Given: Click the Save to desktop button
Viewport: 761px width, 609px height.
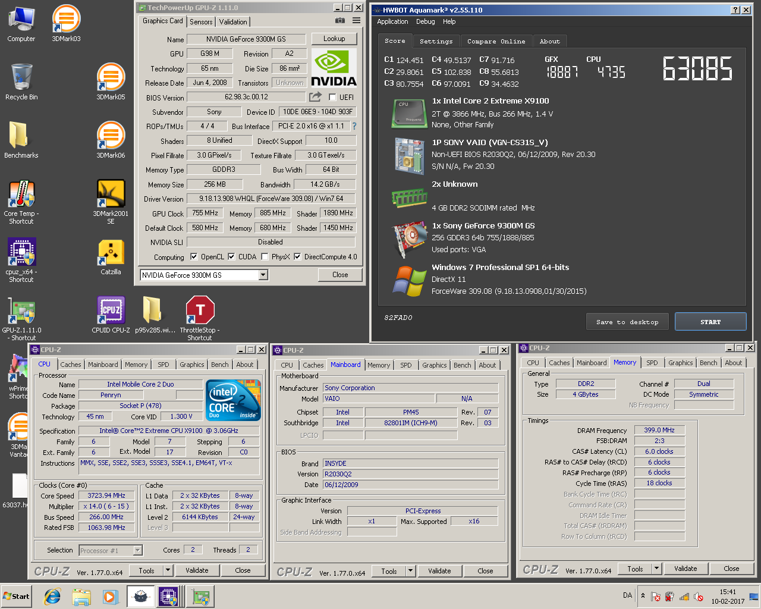Looking at the screenshot, I should tap(627, 322).
